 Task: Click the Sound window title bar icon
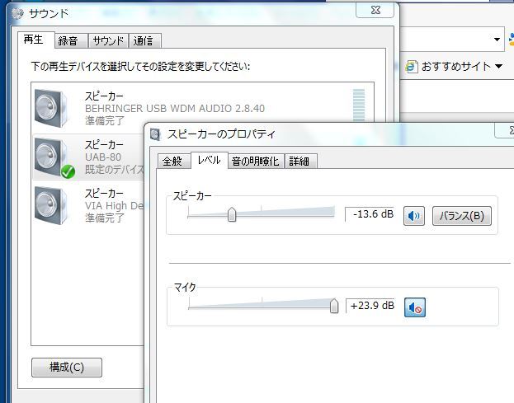coord(17,13)
